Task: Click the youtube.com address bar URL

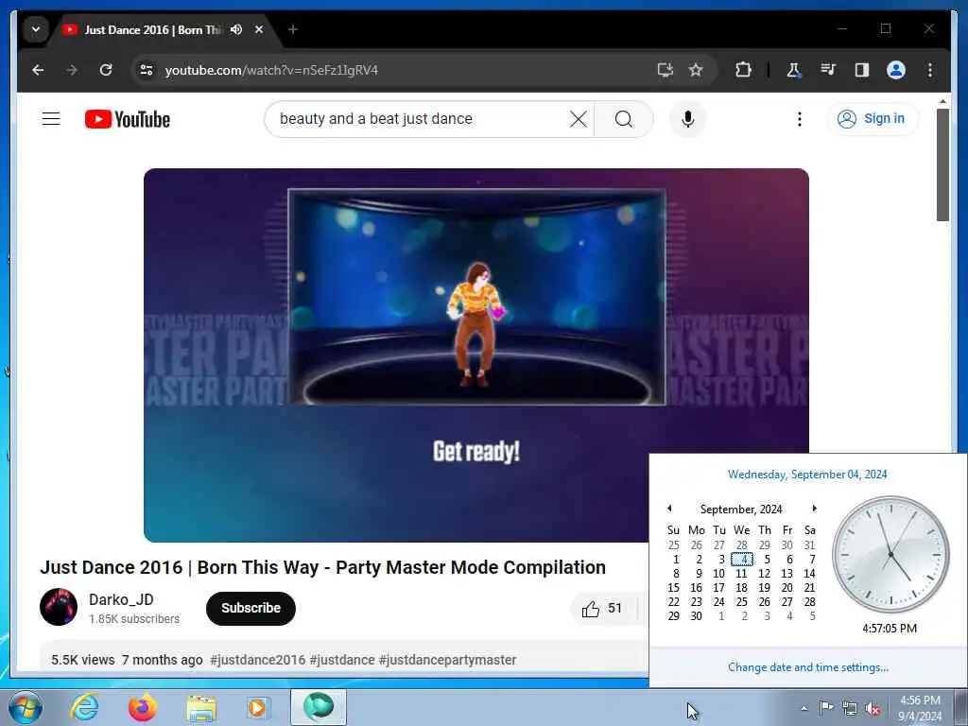Action: tap(271, 70)
